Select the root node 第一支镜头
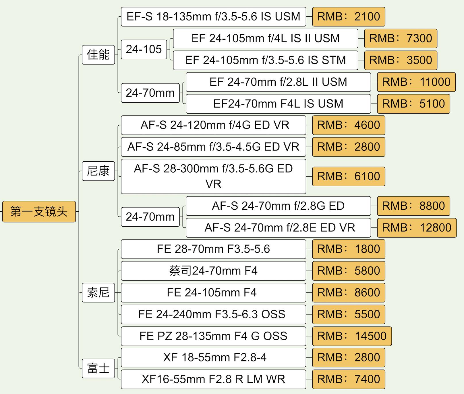 [x=39, y=212]
